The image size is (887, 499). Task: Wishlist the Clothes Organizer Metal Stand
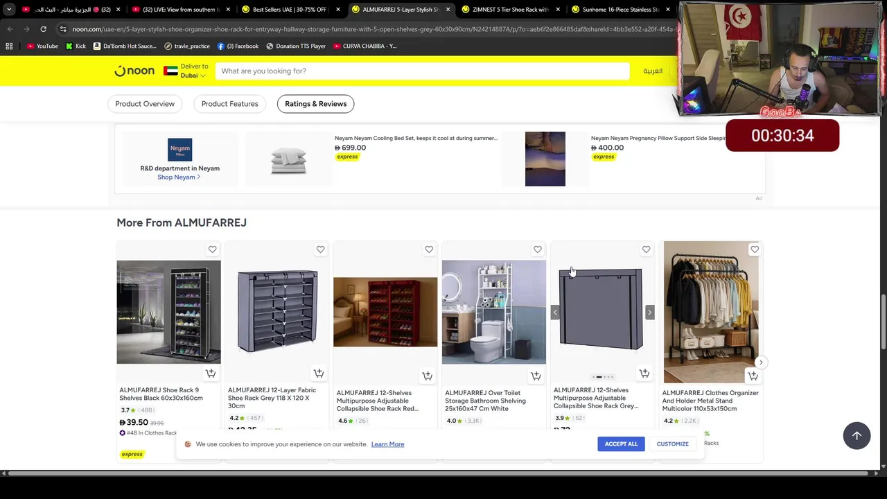point(755,249)
